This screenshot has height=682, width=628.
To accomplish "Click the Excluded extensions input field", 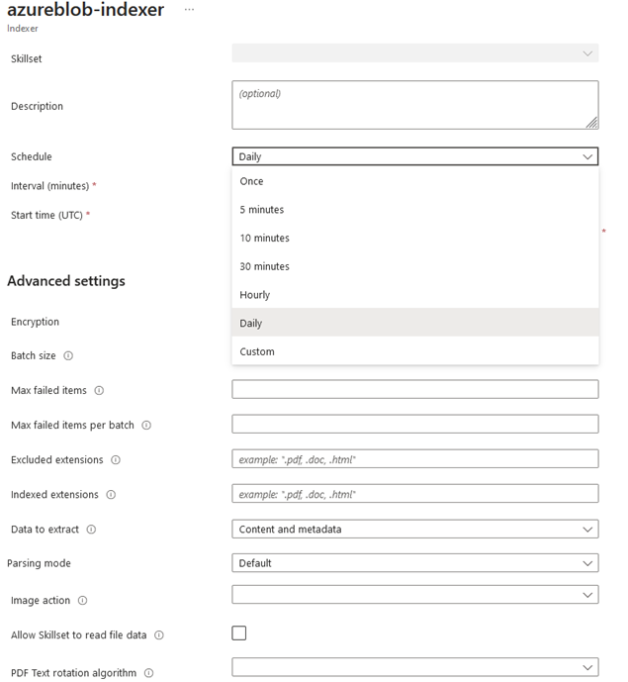I will (x=414, y=459).
